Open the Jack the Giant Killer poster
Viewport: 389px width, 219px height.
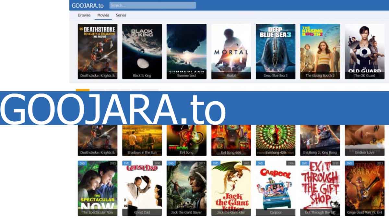click(x=231, y=188)
